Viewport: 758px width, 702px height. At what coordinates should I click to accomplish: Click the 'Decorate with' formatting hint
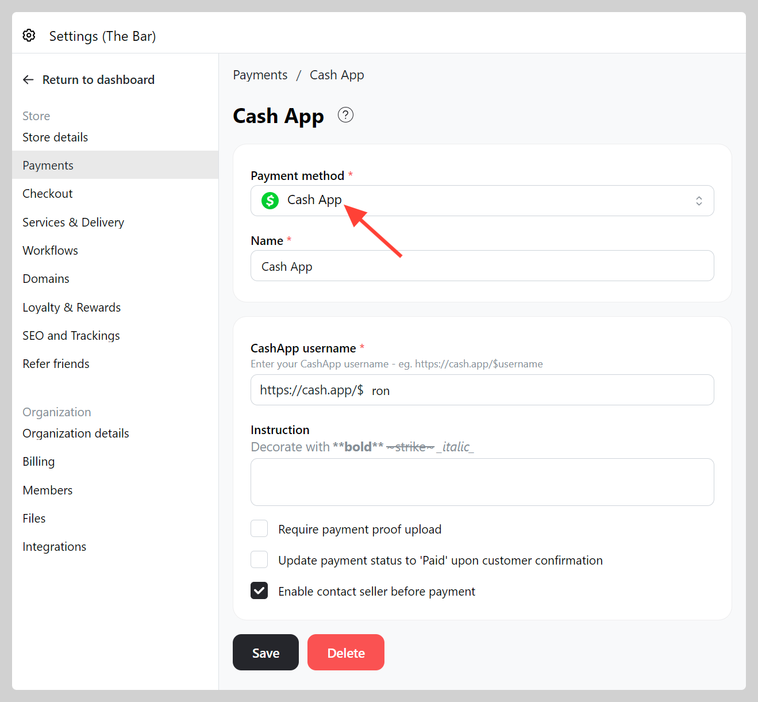point(362,447)
